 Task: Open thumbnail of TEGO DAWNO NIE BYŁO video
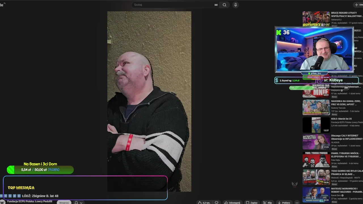click(316, 177)
